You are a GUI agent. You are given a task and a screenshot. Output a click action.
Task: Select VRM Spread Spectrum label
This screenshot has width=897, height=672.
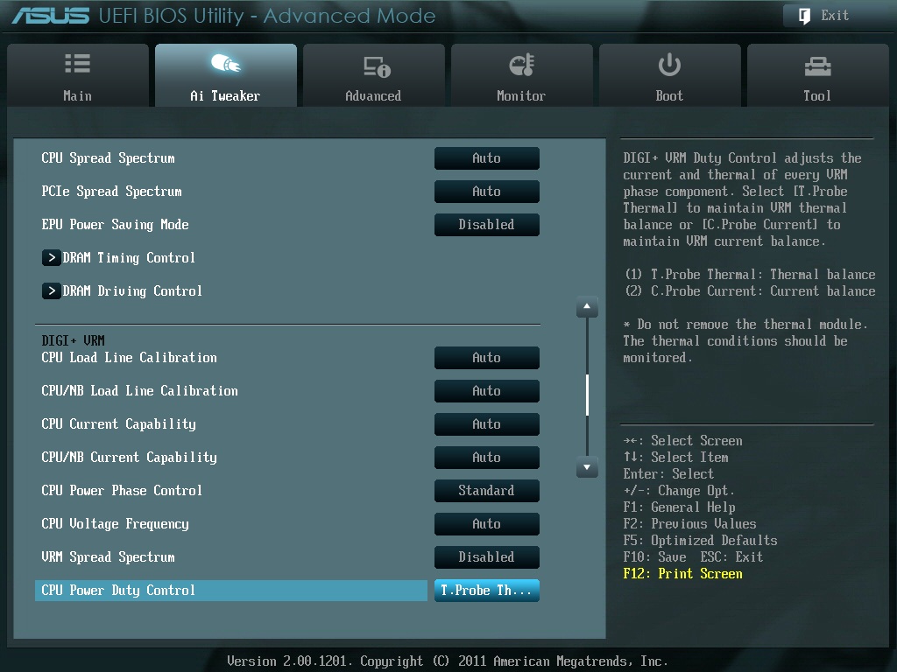[108, 557]
